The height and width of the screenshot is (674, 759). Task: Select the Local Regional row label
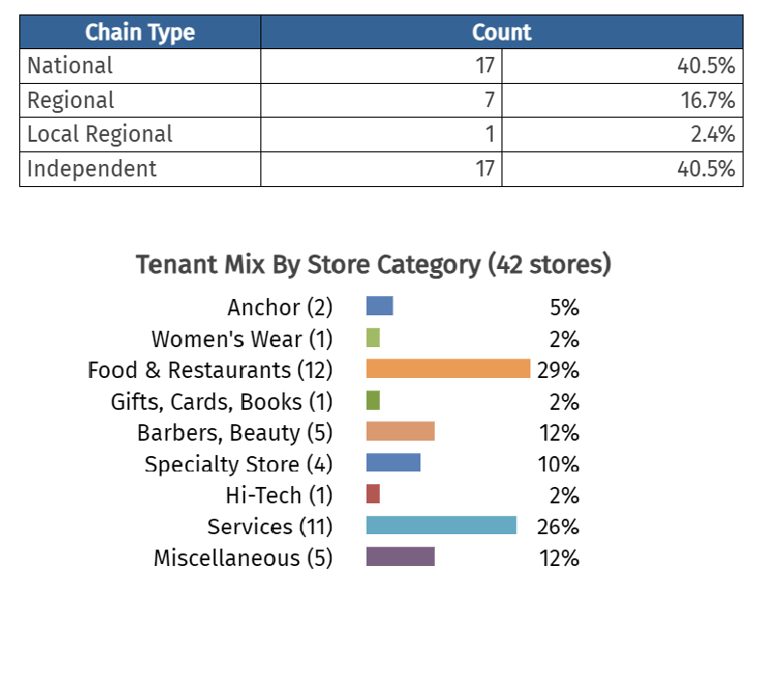point(100,134)
